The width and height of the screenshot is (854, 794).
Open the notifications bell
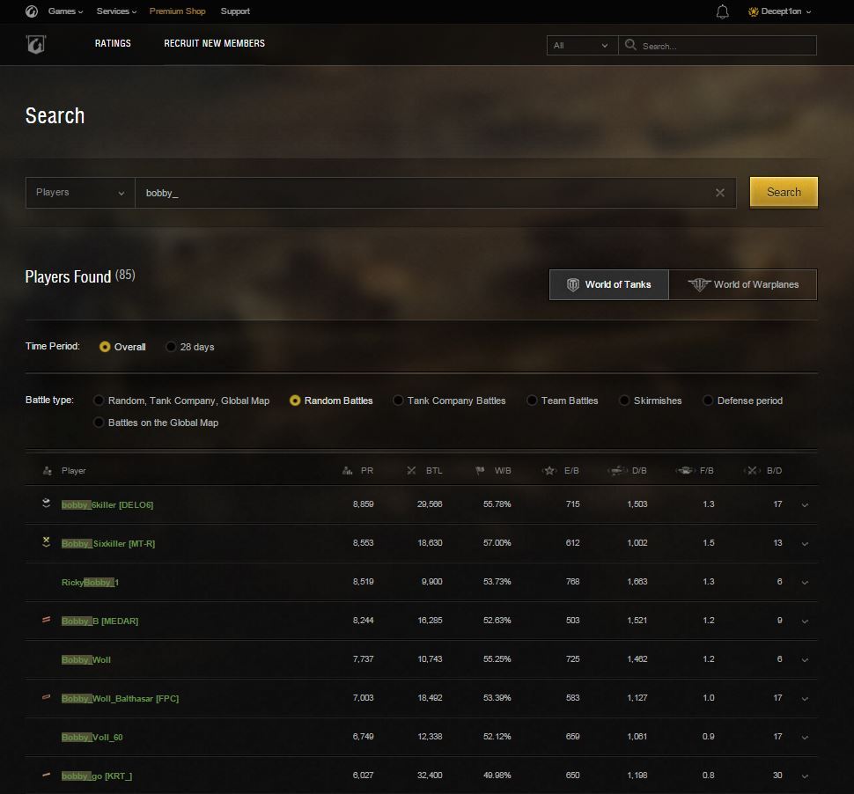723,11
